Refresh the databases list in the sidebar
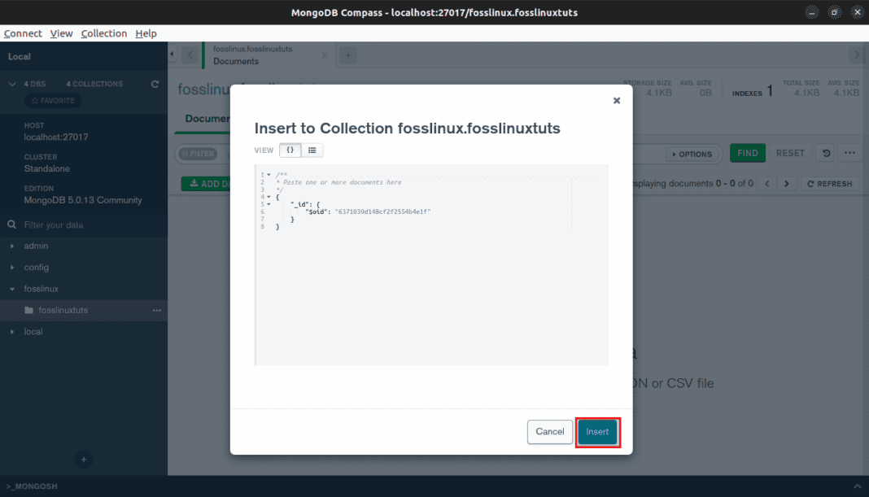The width and height of the screenshot is (869, 497). (x=155, y=84)
